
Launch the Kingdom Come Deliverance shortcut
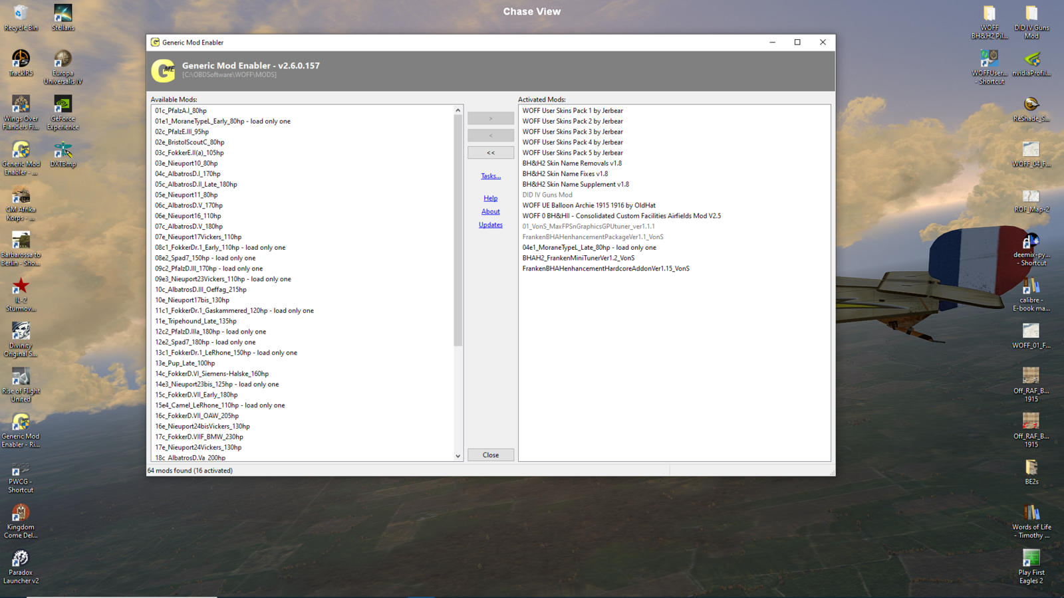pos(21,521)
